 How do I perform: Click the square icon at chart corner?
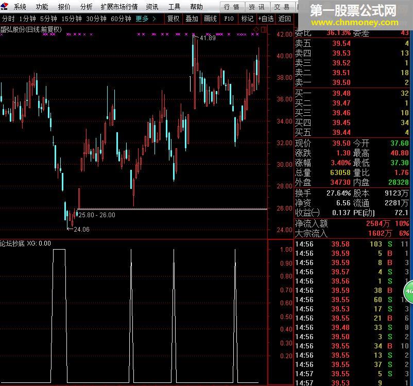pyautogui.click(x=264, y=29)
